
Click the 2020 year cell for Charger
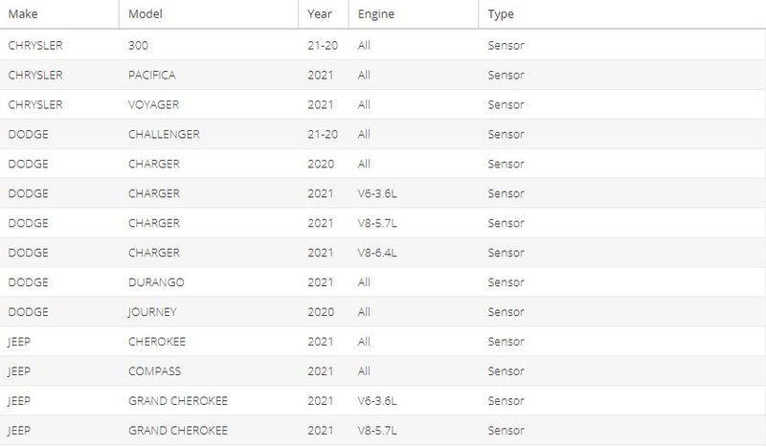[321, 164]
